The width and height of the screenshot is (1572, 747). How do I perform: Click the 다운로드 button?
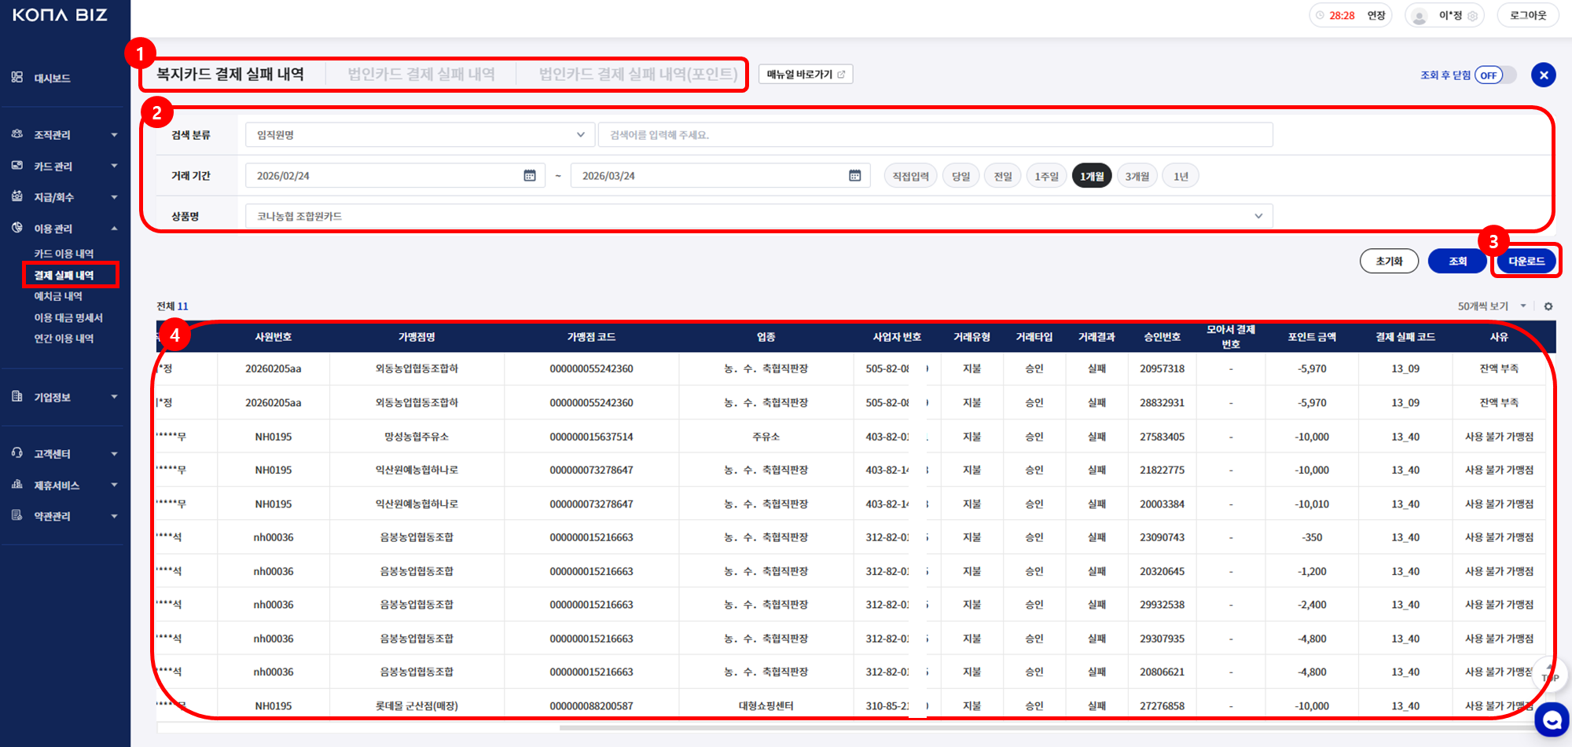coord(1526,261)
